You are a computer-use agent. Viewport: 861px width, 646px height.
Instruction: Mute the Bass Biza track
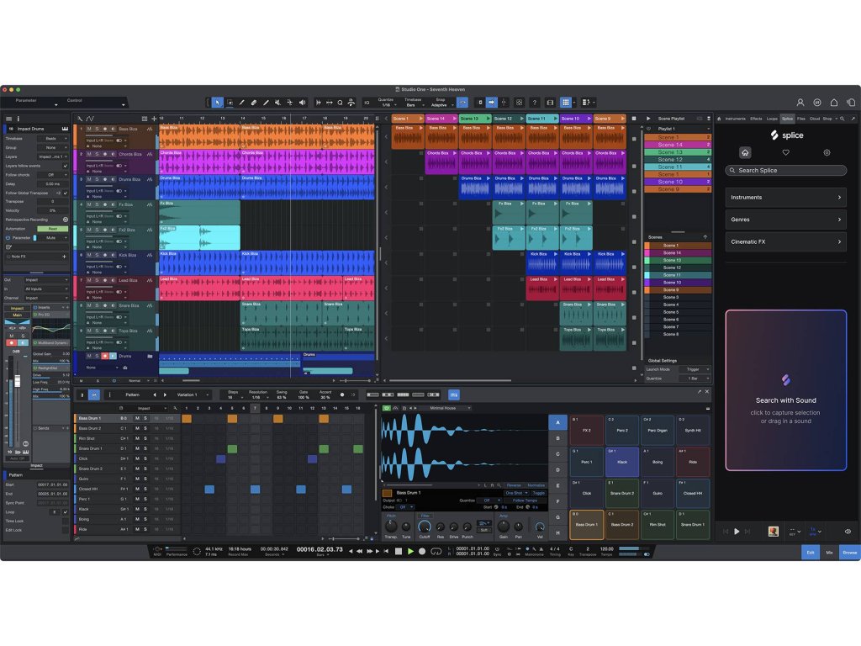click(89, 129)
